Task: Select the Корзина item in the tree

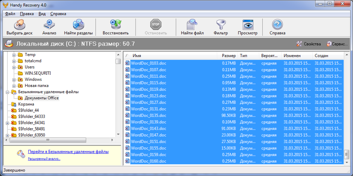Action: pyautogui.click(x=26, y=104)
